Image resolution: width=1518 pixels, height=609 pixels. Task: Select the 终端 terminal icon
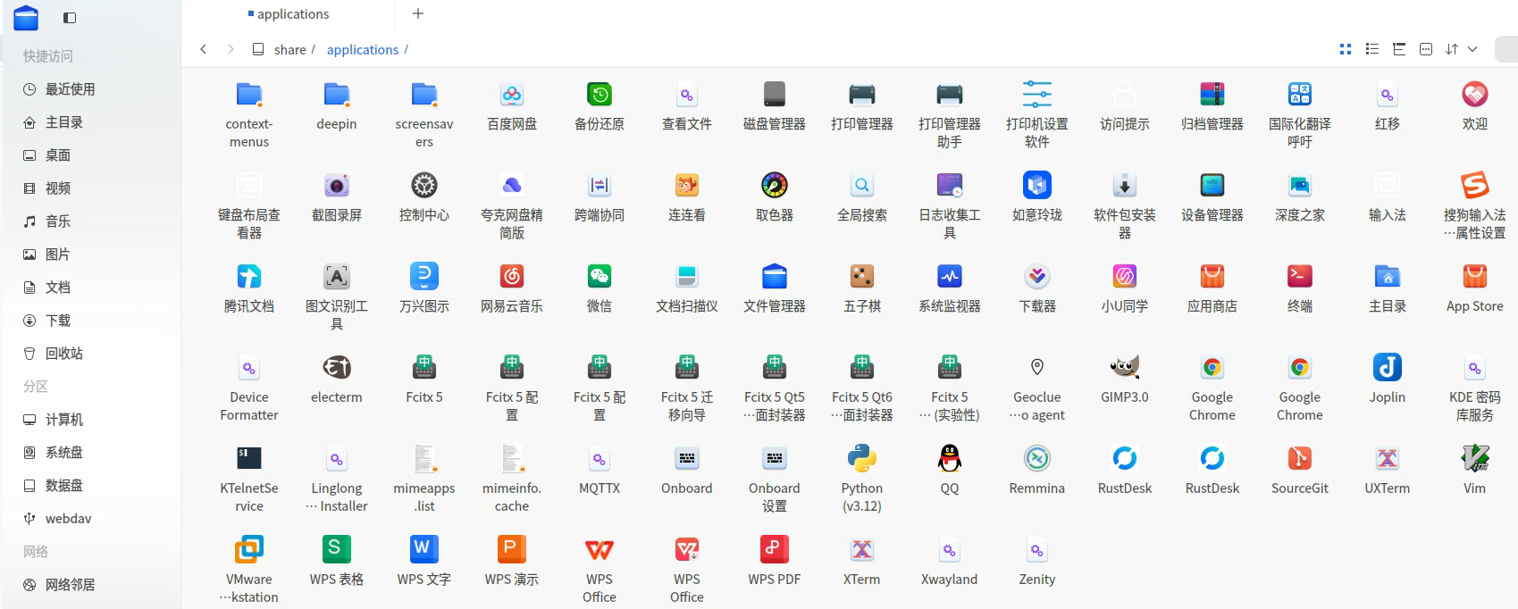pos(1300,277)
